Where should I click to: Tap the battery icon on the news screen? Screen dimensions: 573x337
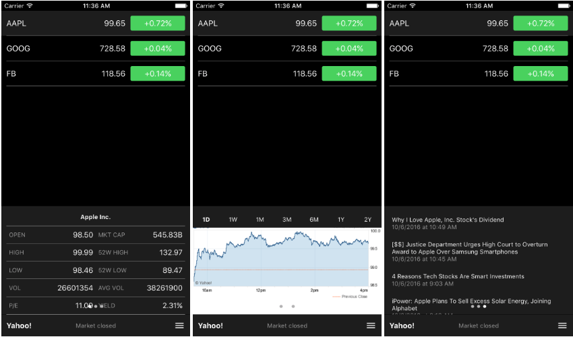tap(564, 6)
